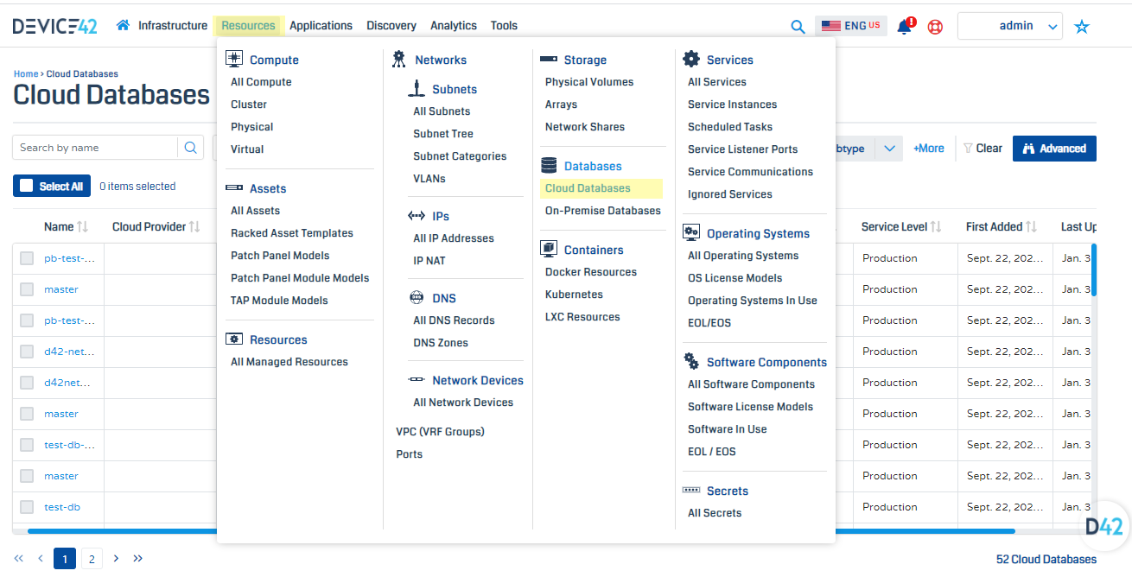Sort by First Added using its sort arrows
1132x577 pixels.
1031,227
